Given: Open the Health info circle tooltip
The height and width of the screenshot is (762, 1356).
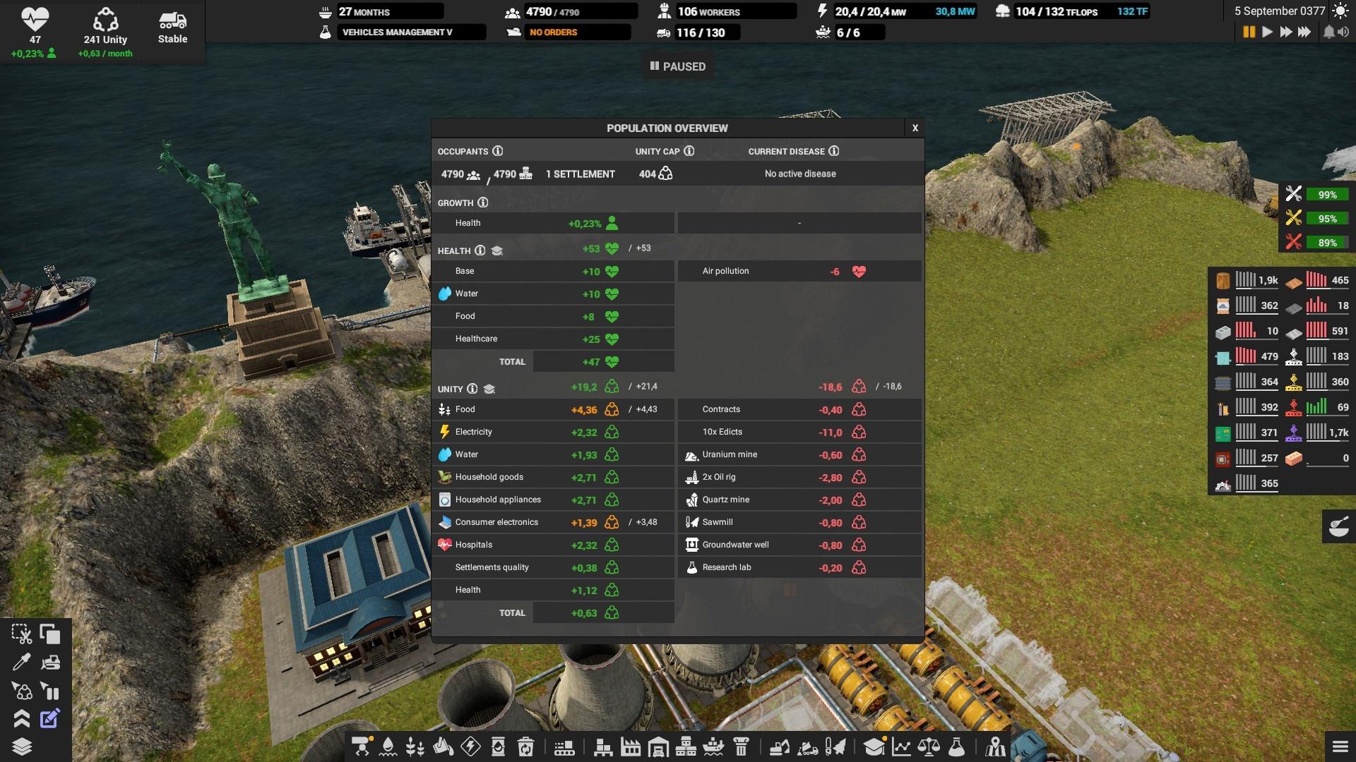Looking at the screenshot, I should 480,250.
